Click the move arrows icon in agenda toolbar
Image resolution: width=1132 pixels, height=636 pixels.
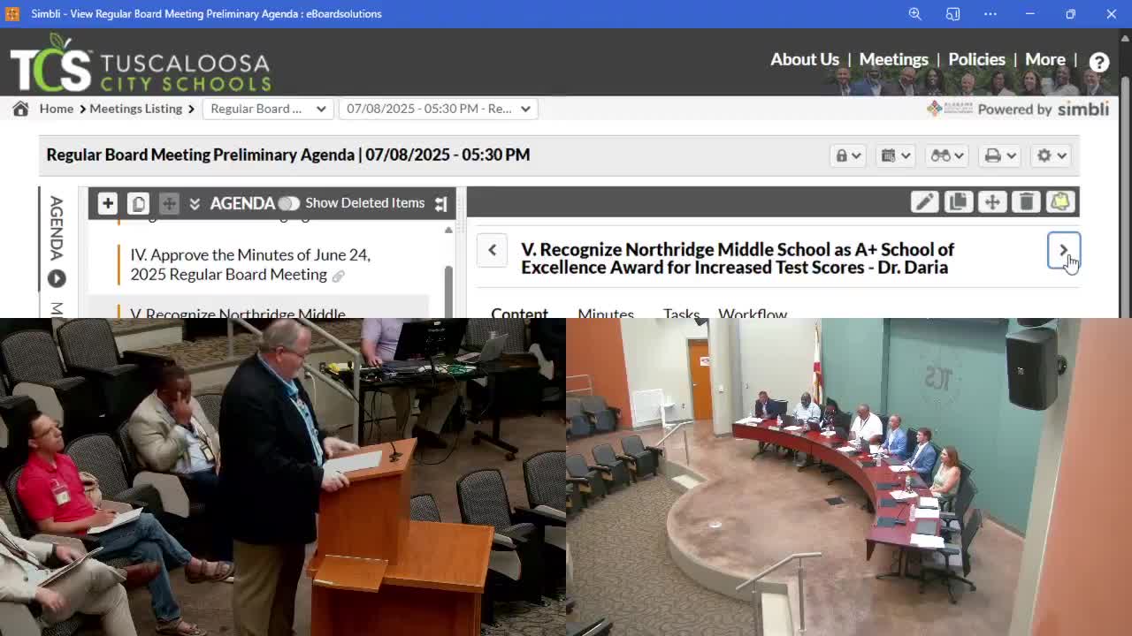coord(169,203)
